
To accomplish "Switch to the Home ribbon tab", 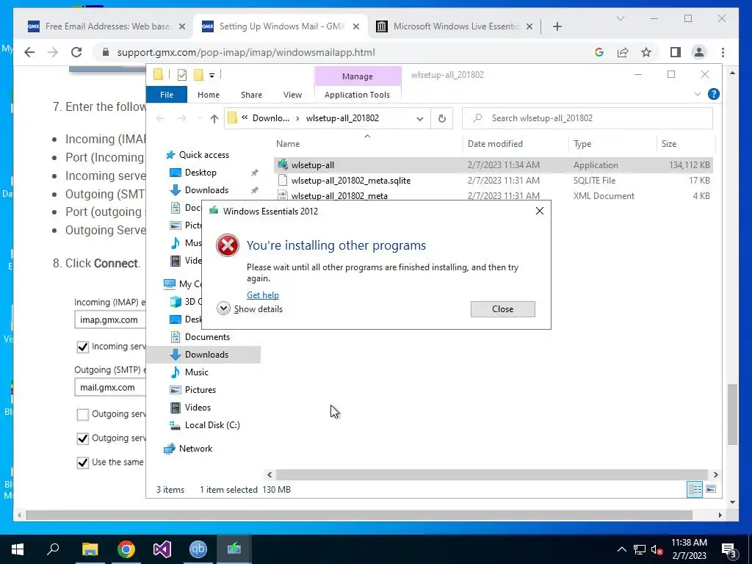I will pyautogui.click(x=208, y=95).
